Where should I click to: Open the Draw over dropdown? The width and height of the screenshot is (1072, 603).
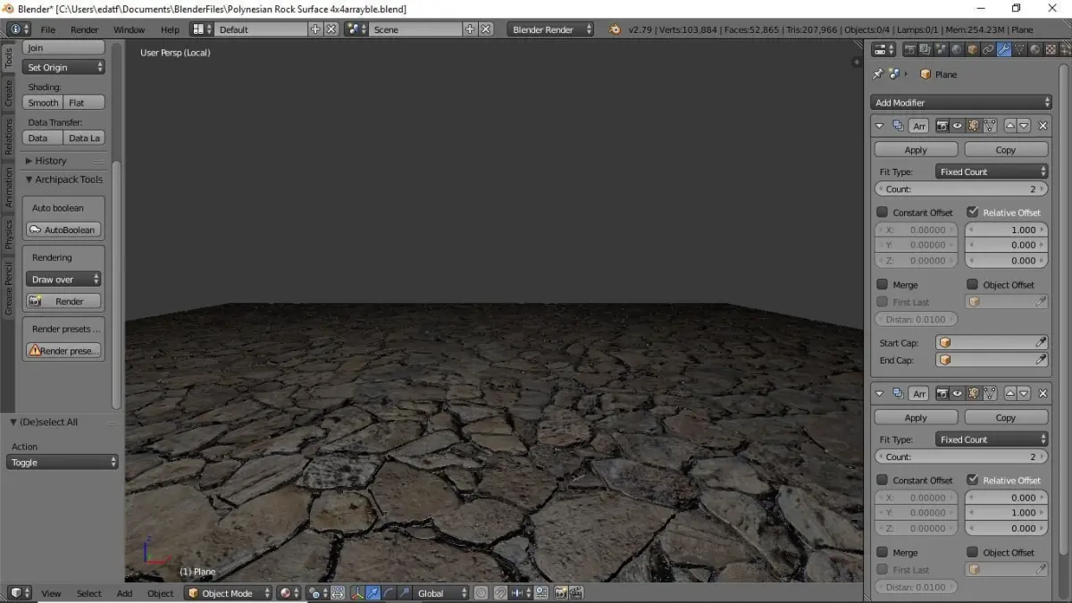pos(63,280)
